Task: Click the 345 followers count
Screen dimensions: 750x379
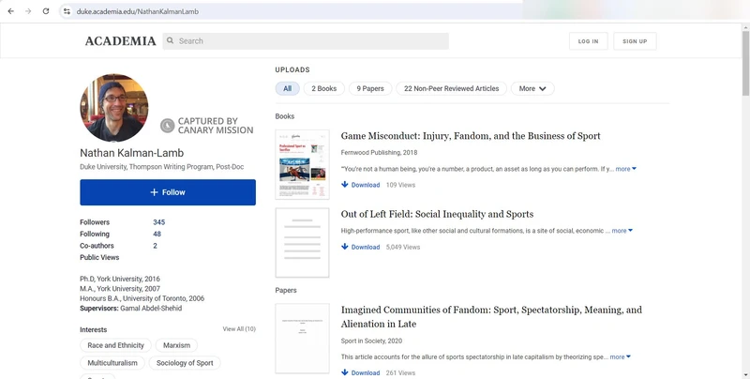Action: (x=158, y=222)
